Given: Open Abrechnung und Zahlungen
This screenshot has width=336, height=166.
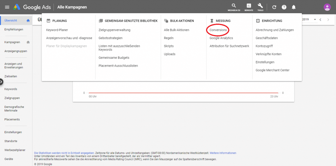Looking at the screenshot, I should click(x=275, y=30).
